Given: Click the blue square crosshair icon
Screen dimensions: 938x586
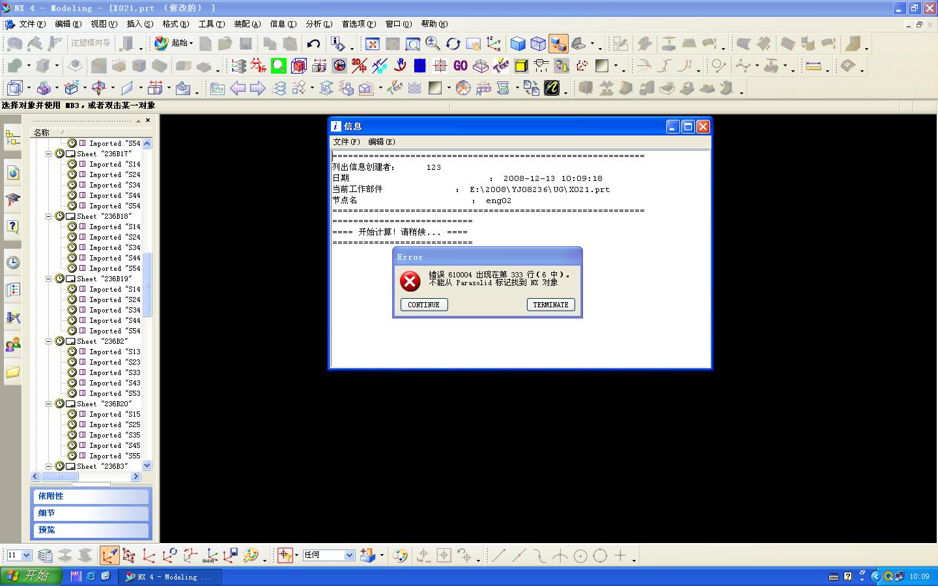Looking at the screenshot, I should 420,66.
